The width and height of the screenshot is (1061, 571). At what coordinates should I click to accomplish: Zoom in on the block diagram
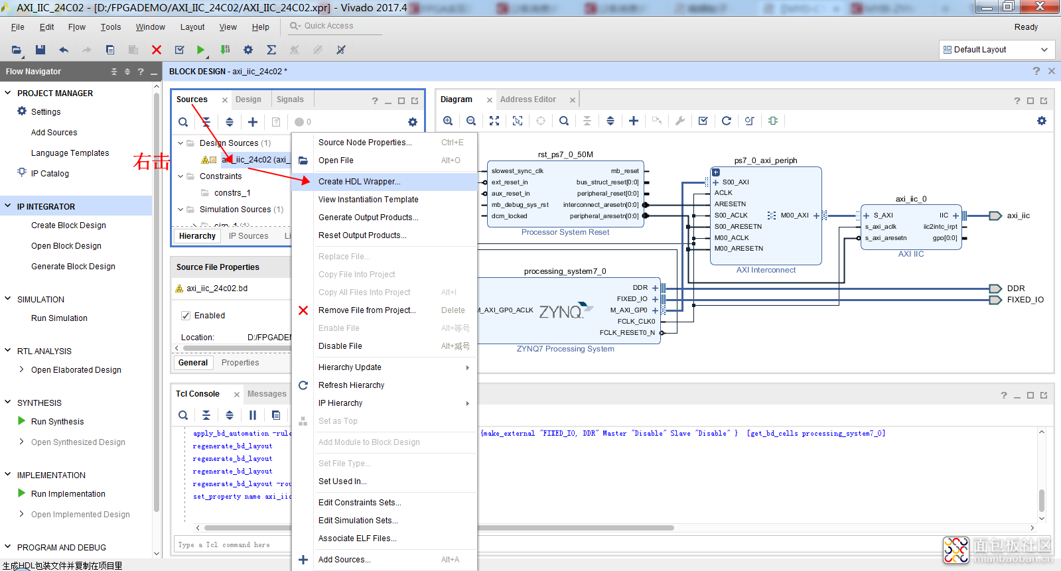(448, 121)
